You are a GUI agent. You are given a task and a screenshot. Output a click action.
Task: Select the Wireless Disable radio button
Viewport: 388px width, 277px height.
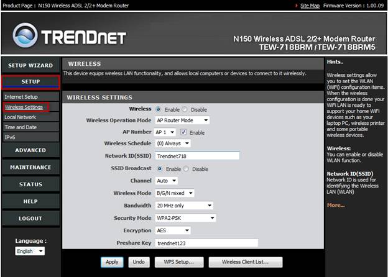click(185, 109)
